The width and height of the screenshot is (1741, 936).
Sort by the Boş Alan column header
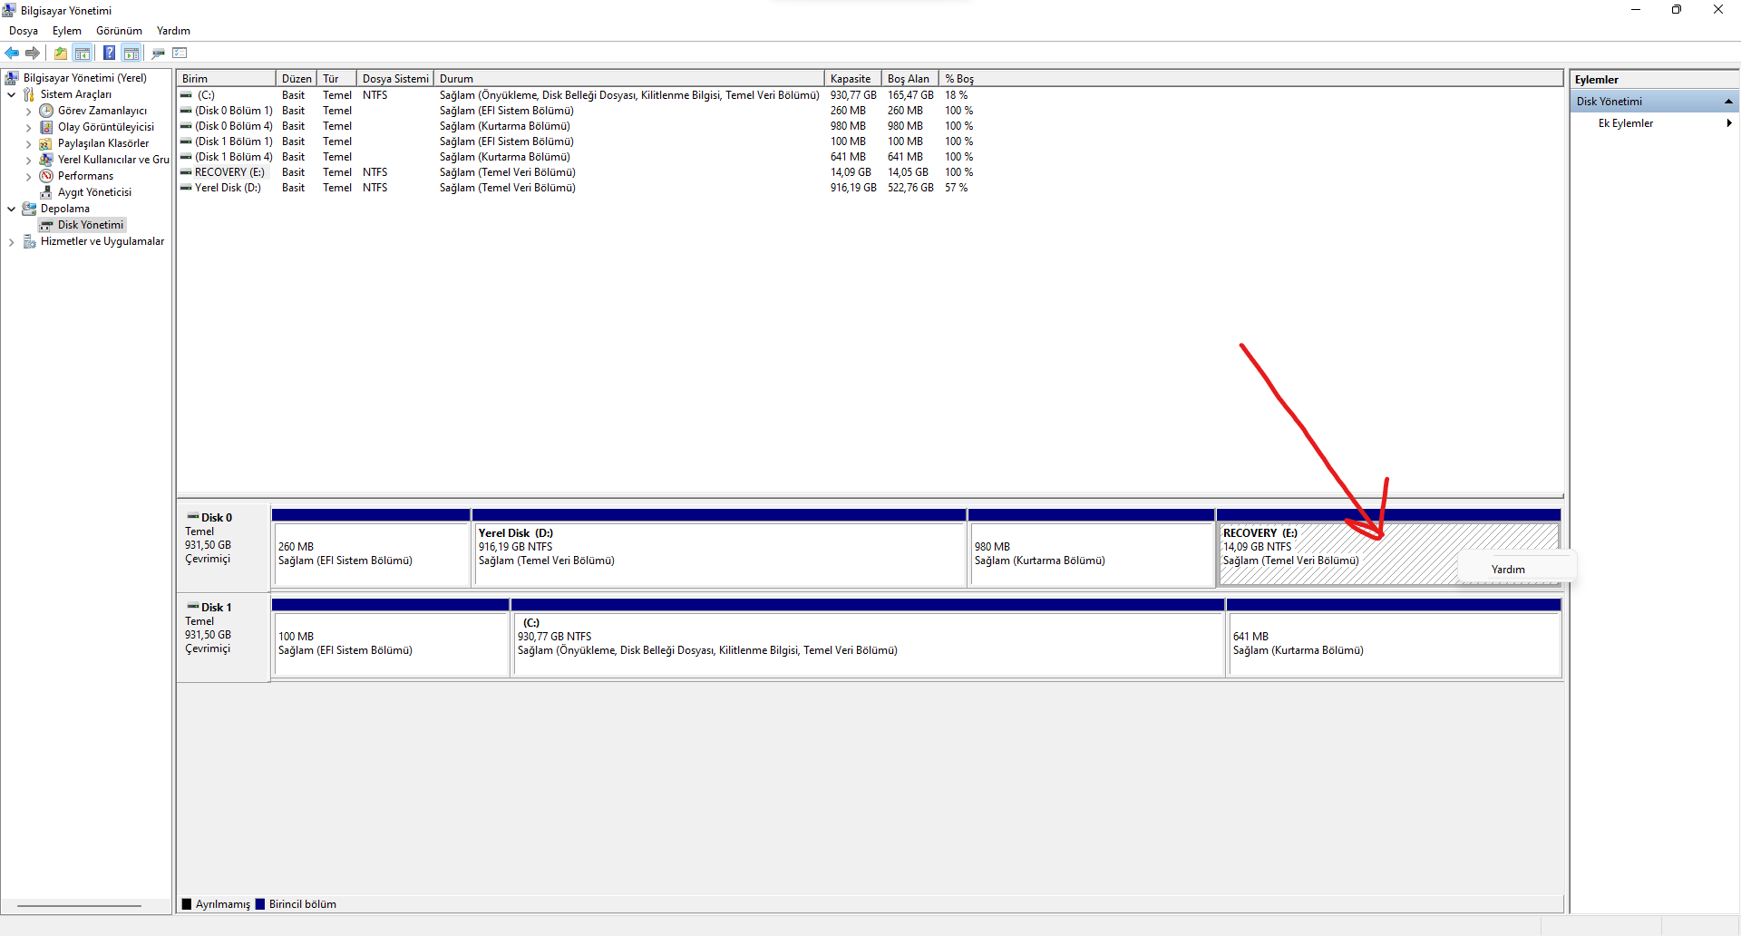(x=910, y=79)
